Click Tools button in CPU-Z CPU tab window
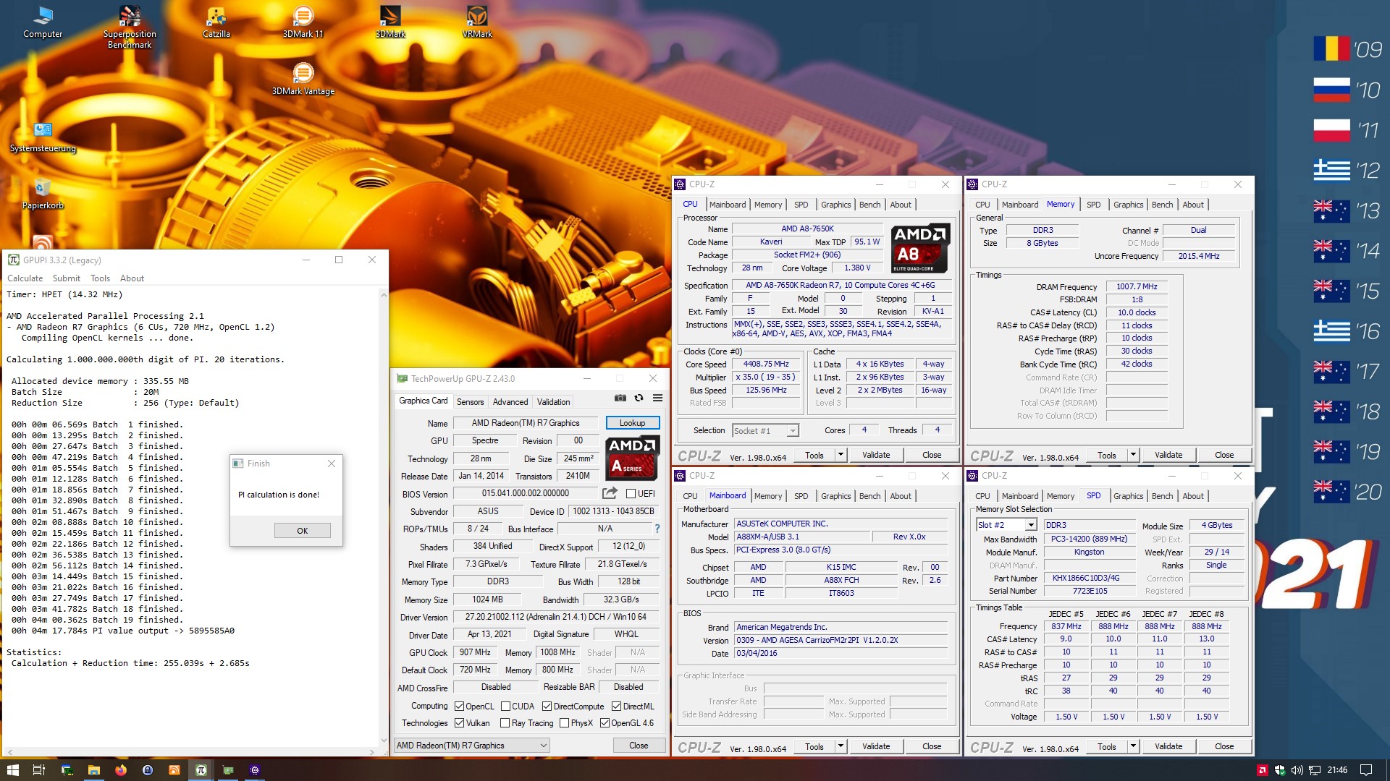Image resolution: width=1390 pixels, height=781 pixels. 814,455
